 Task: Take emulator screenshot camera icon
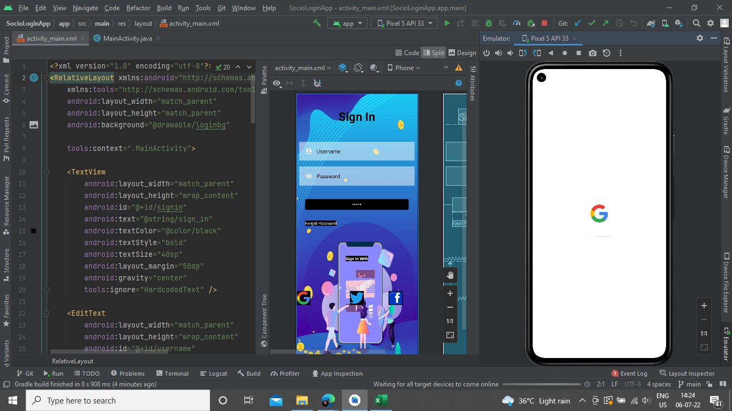tap(593, 53)
